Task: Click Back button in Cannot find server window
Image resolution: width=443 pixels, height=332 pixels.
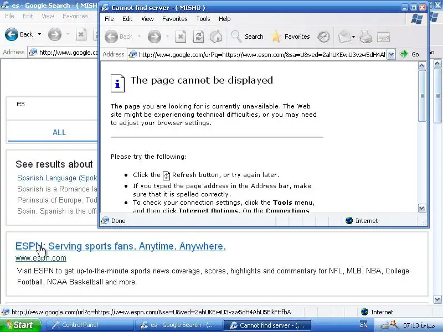Action: (x=118, y=37)
